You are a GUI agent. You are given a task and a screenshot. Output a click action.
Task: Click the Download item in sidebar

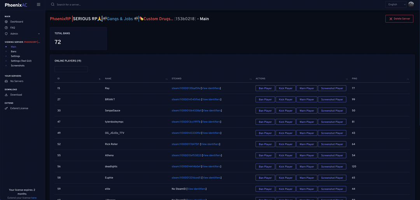click(x=16, y=95)
